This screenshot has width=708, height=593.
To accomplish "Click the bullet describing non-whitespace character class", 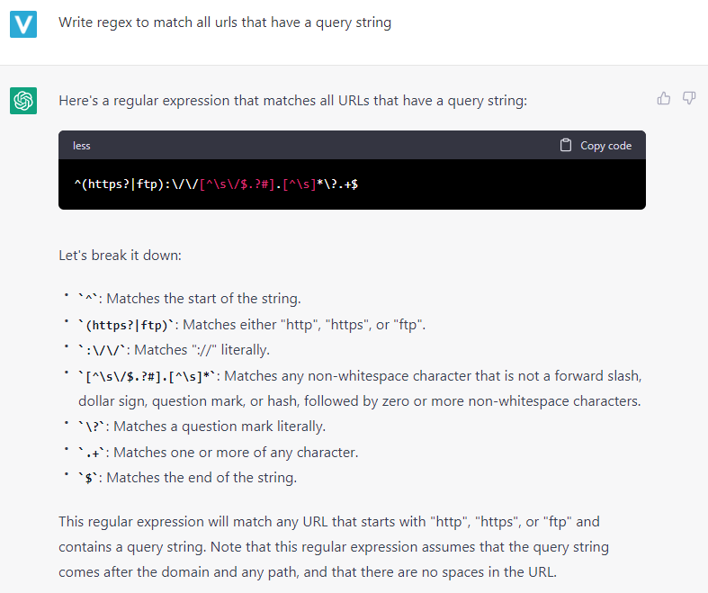I will pyautogui.click(x=360, y=389).
